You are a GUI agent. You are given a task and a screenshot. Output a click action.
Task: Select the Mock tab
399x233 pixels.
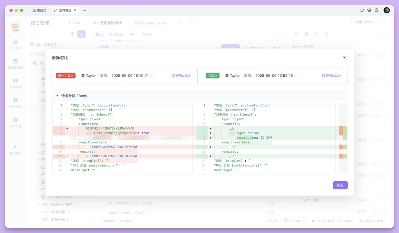click(147, 34)
